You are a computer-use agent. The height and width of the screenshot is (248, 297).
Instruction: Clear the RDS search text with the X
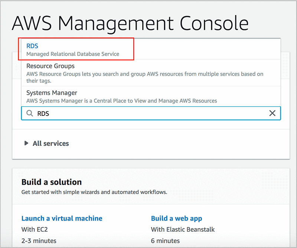272,113
